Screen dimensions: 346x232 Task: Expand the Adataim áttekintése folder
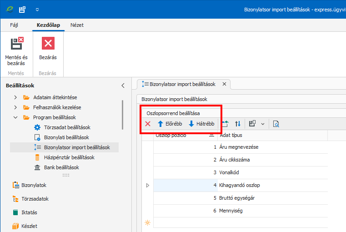pyautogui.click(x=15, y=97)
